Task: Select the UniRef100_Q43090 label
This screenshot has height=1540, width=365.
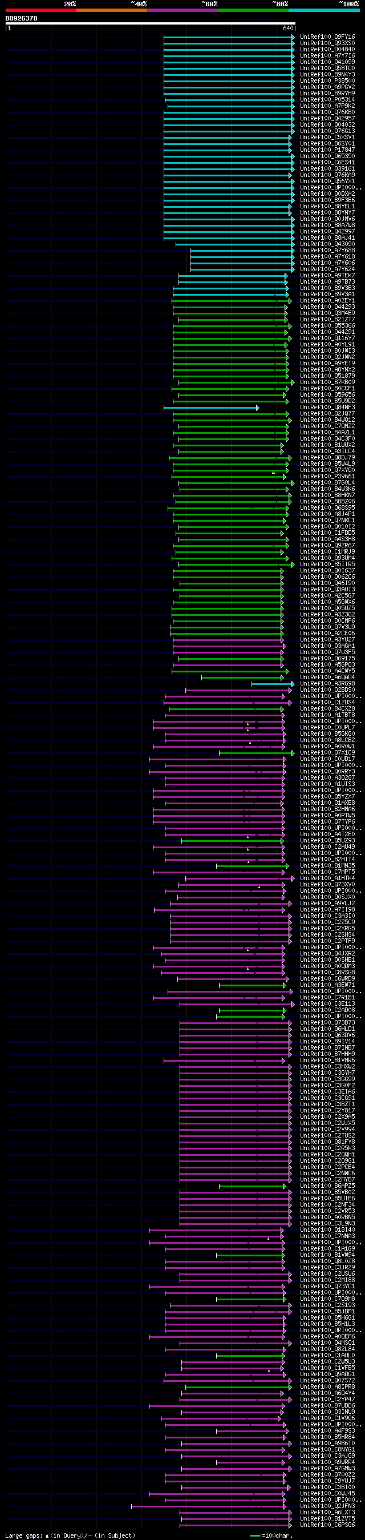Action: [327, 244]
